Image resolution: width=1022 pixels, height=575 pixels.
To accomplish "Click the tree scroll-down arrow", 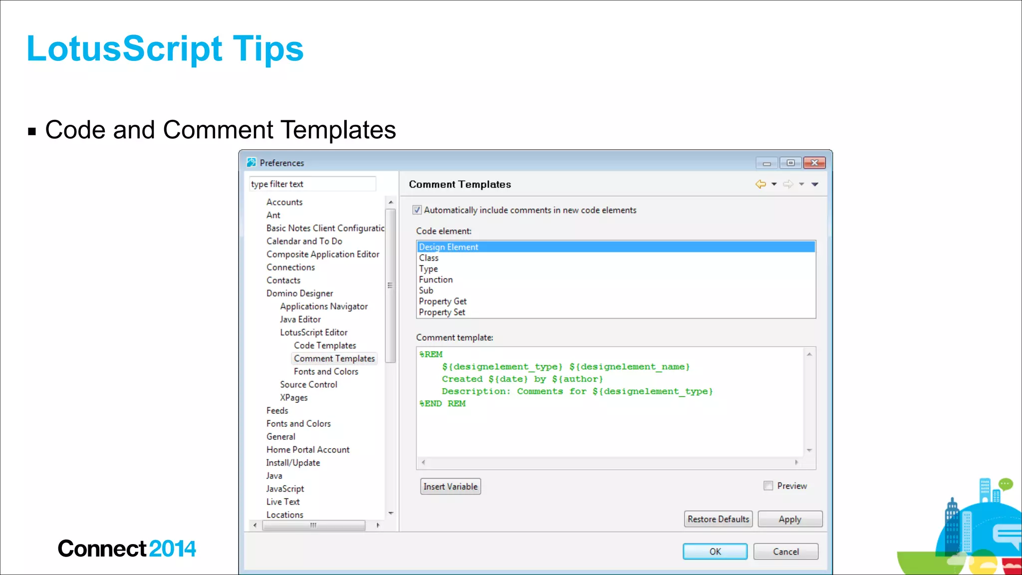I will pos(391,513).
